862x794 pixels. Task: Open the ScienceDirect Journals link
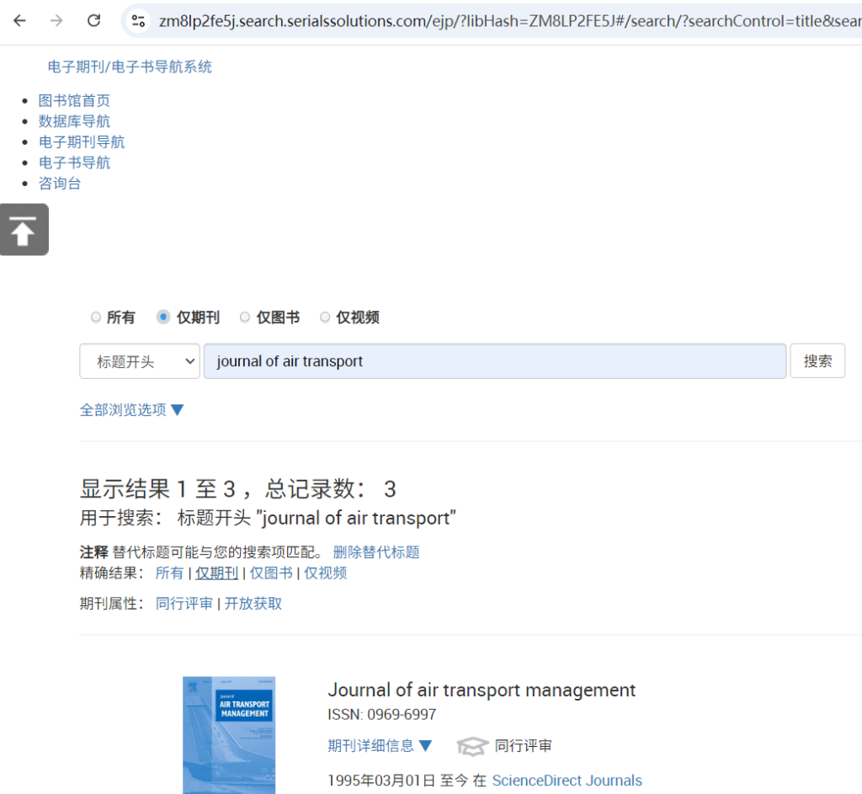[567, 781]
